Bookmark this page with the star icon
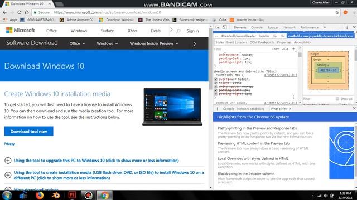The image size is (357, 200). [337, 12]
